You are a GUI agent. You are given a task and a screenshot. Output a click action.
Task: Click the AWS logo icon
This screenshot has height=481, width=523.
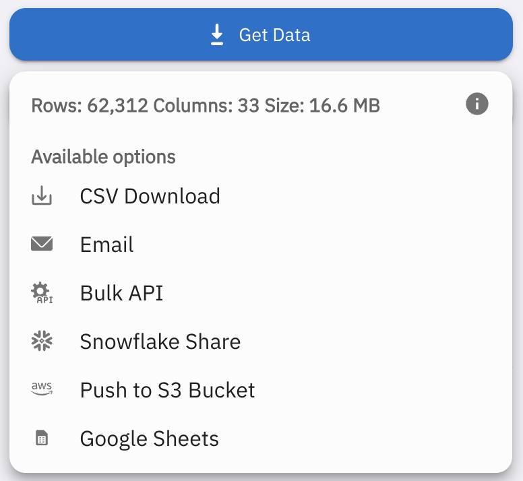coord(42,389)
